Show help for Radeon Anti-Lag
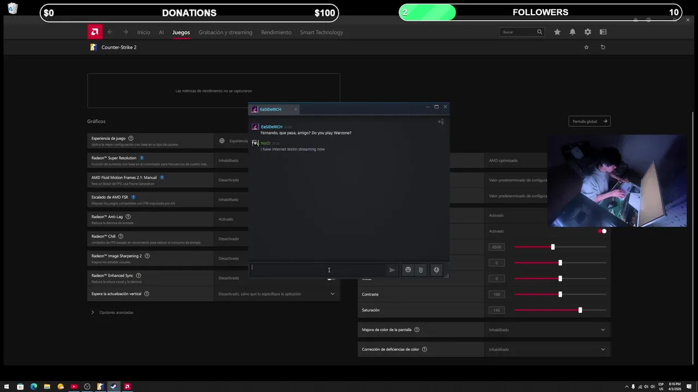Screen dimensions: 698x392 (128, 217)
